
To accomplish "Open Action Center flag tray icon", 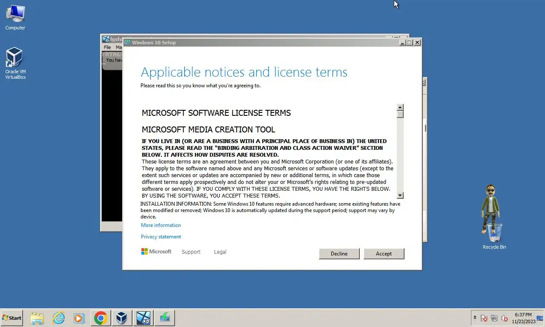I will point(484,318).
